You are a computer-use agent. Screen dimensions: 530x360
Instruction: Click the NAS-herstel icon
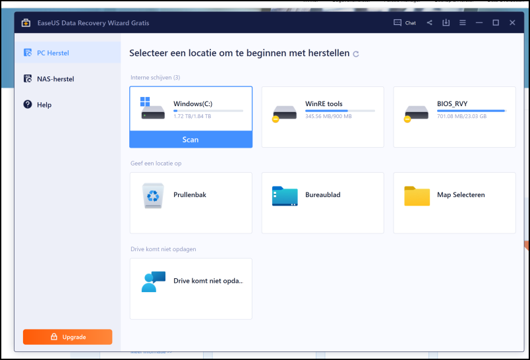pyautogui.click(x=28, y=78)
